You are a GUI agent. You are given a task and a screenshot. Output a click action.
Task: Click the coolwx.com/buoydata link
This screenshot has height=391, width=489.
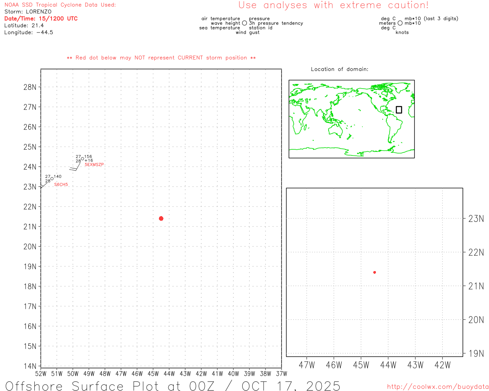438,387
